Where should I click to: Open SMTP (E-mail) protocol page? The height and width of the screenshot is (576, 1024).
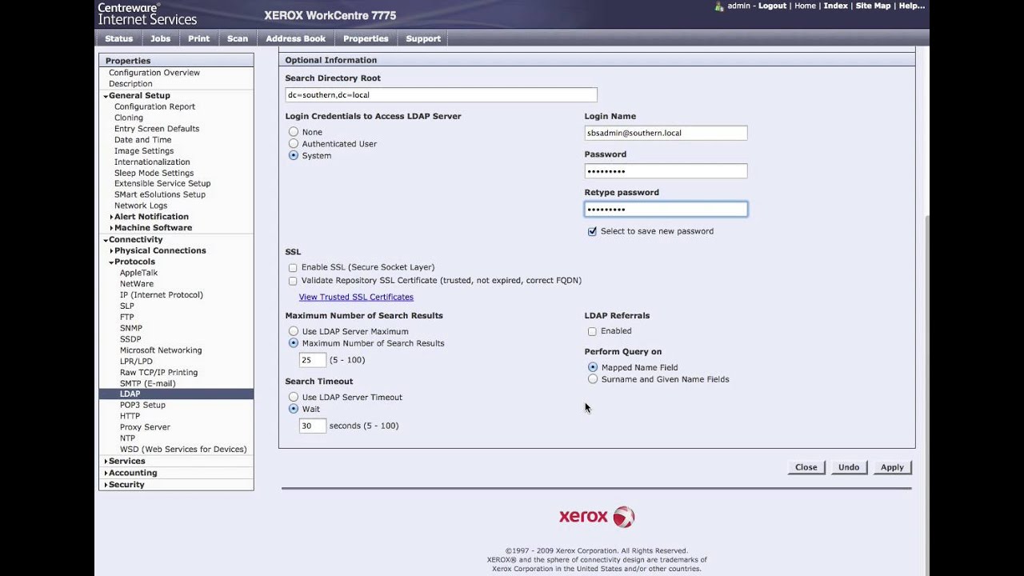[x=147, y=383]
